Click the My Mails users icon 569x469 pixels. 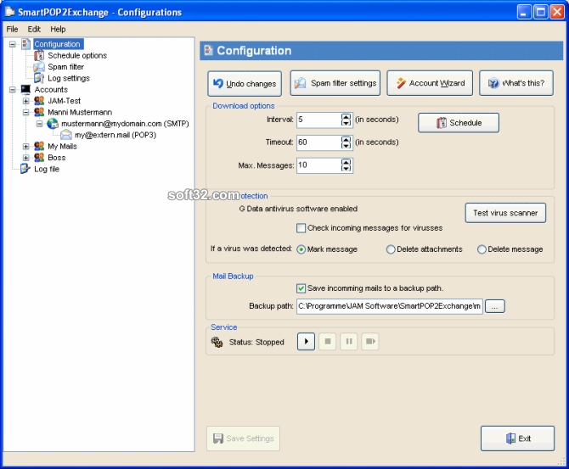(x=39, y=146)
